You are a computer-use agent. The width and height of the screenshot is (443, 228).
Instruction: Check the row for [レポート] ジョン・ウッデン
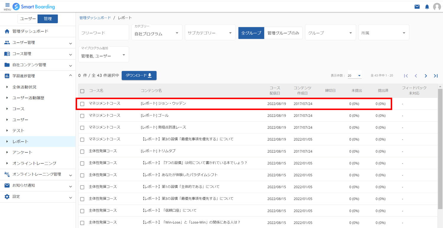pyautogui.click(x=82, y=104)
